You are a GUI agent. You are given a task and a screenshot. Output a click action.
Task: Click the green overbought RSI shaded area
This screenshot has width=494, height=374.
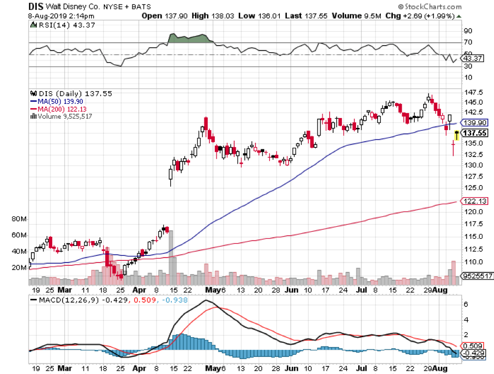point(190,38)
